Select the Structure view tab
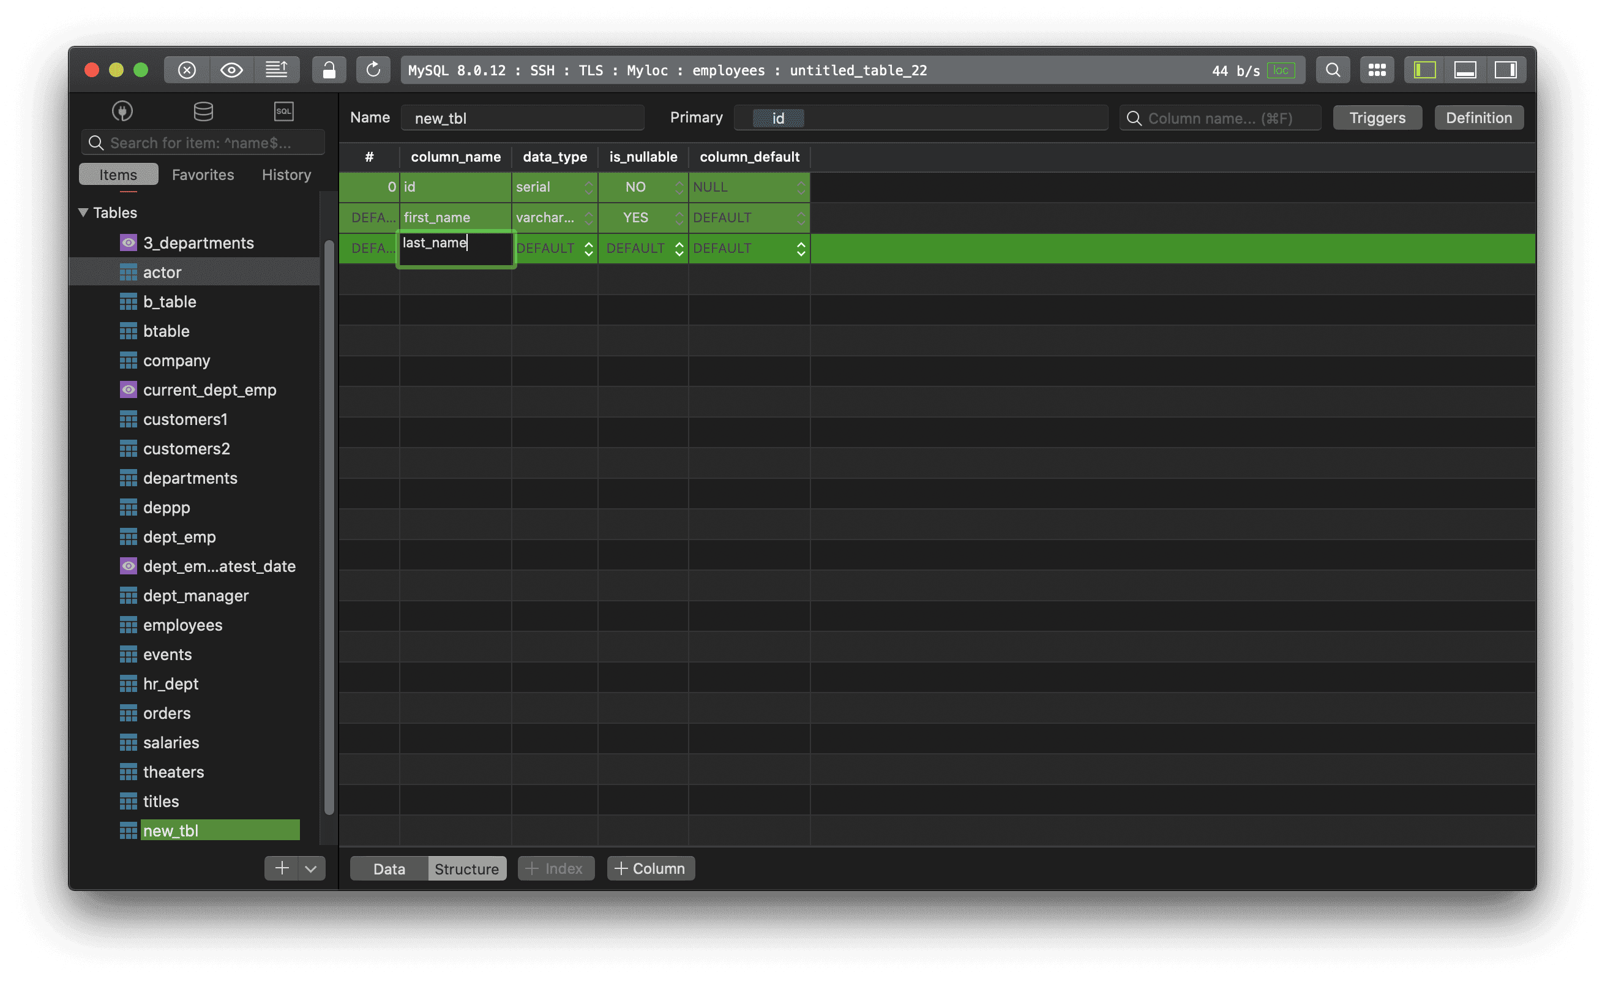The width and height of the screenshot is (1605, 981). [466, 868]
